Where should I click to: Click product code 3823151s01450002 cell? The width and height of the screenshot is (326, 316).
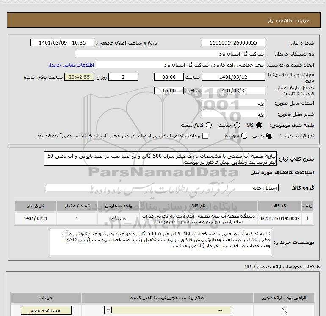click(279, 218)
